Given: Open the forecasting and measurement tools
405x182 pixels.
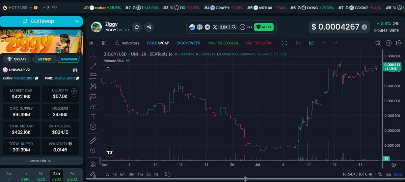Looking at the screenshot, I should (x=93, y=97).
